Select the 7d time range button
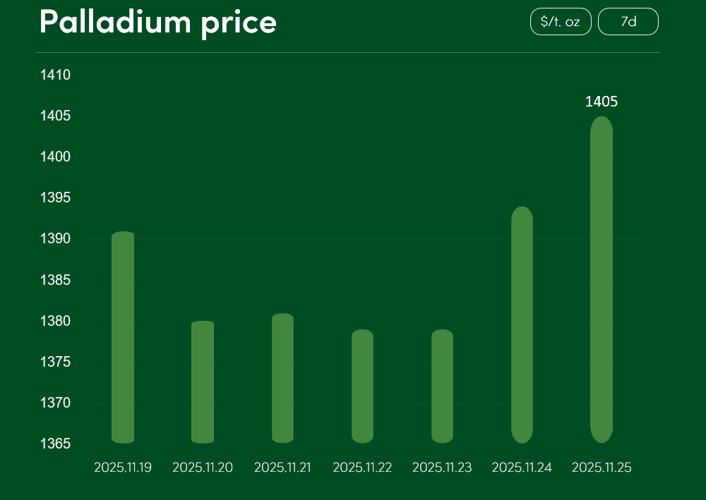The image size is (706, 500). 628,22
